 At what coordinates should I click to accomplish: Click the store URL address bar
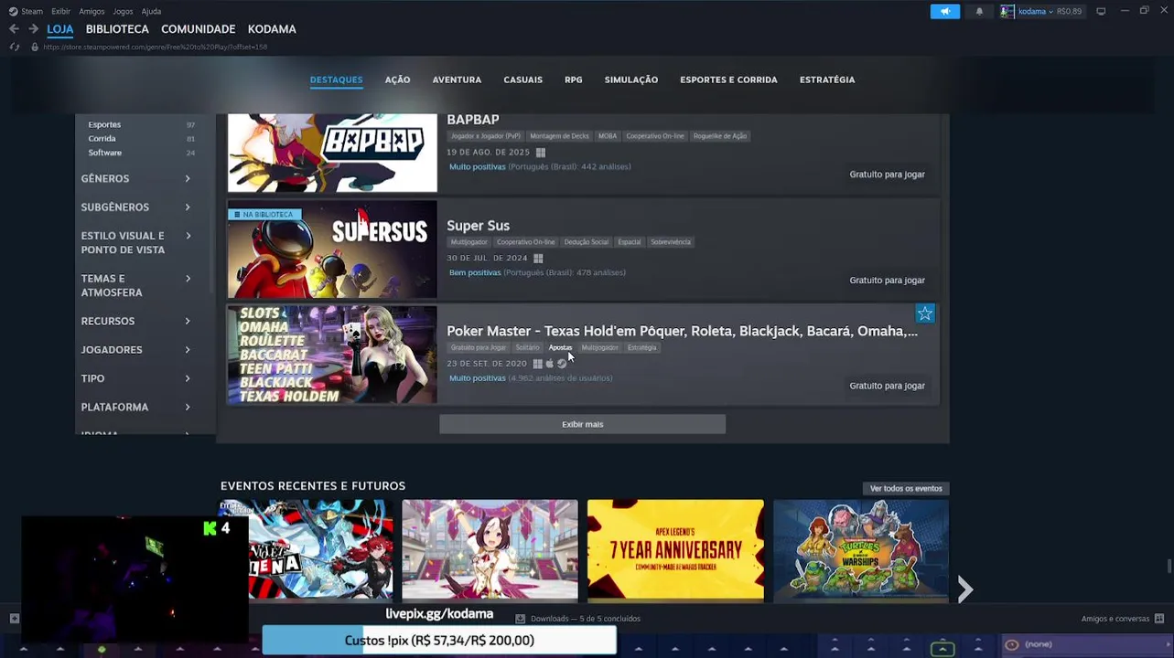156,47
